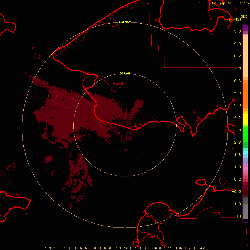250x250 pixels.
Task: Click the DKD unit label above color bar
Action: pyautogui.click(x=244, y=17)
